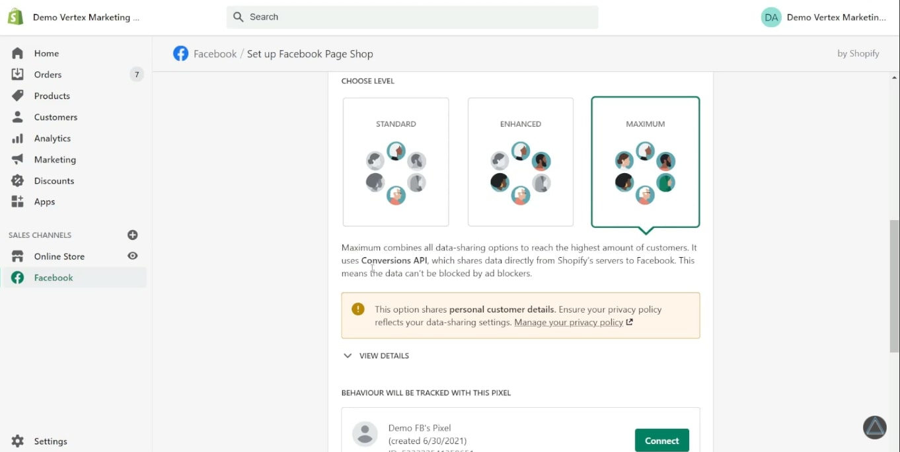Click the Discounts badge icon

point(18,180)
